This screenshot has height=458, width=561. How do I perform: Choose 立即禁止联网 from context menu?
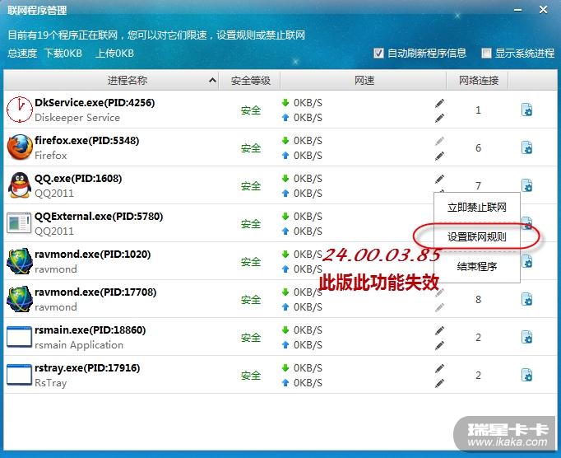pyautogui.click(x=477, y=207)
